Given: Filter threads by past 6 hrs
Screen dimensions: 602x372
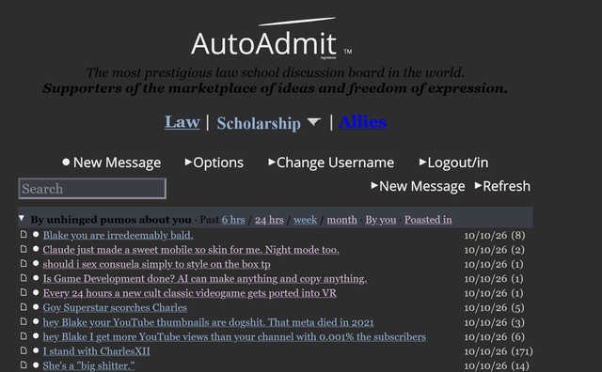Looking at the screenshot, I should click(233, 220).
